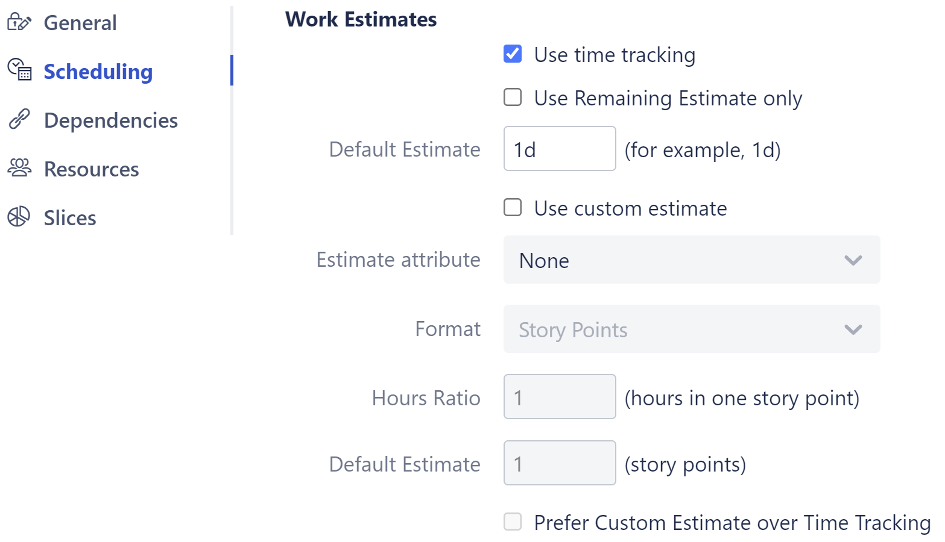Screen dimensions: 945x542
Task: Click the Slices pie chart icon
Action: pyautogui.click(x=19, y=217)
